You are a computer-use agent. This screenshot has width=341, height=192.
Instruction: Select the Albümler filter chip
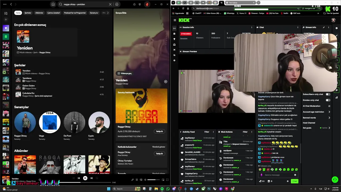pos(39,13)
